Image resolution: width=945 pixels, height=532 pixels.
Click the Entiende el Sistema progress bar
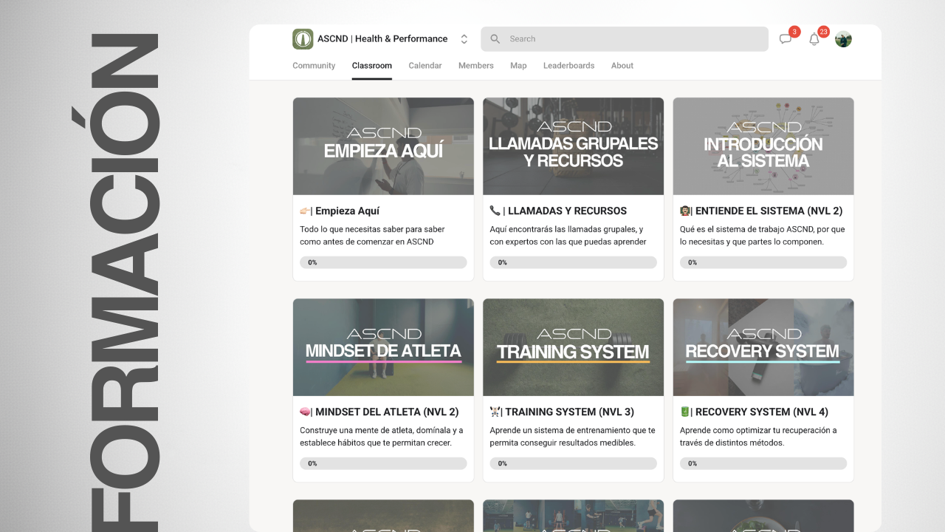point(763,262)
